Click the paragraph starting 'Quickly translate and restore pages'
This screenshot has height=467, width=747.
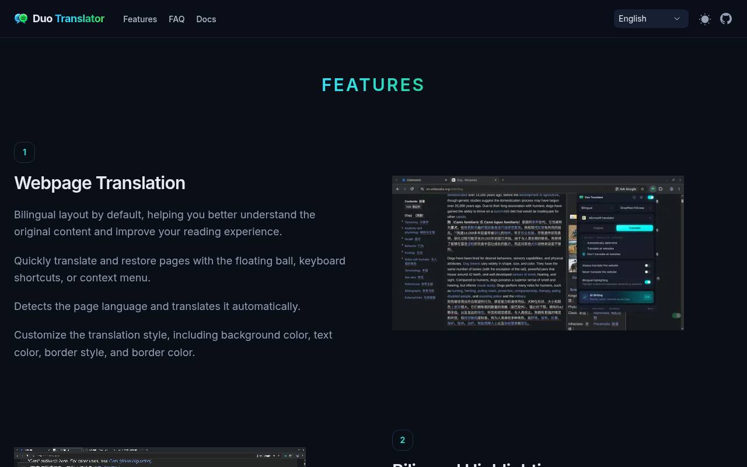(x=180, y=269)
